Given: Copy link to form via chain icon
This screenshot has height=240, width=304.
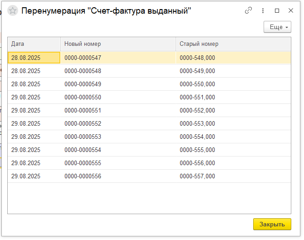Looking at the screenshot, I should [x=248, y=10].
